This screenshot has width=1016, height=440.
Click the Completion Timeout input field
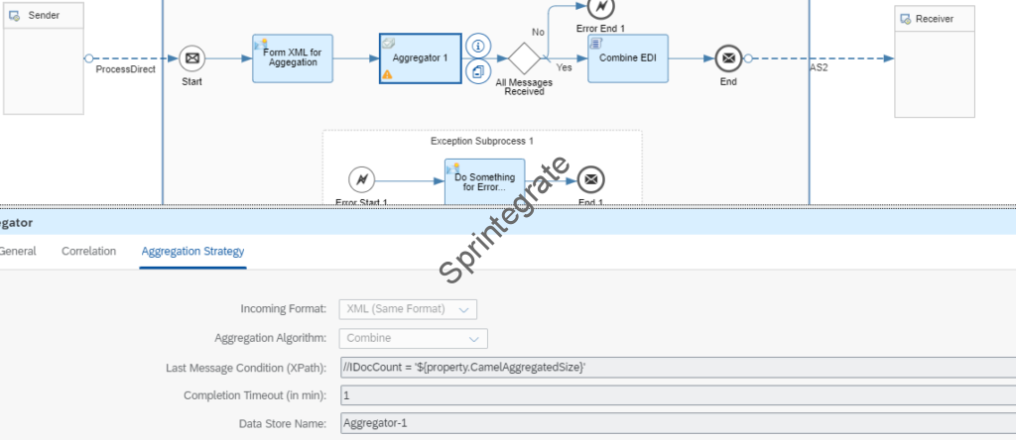[675, 395]
